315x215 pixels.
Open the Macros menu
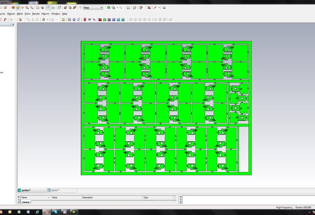45,14
